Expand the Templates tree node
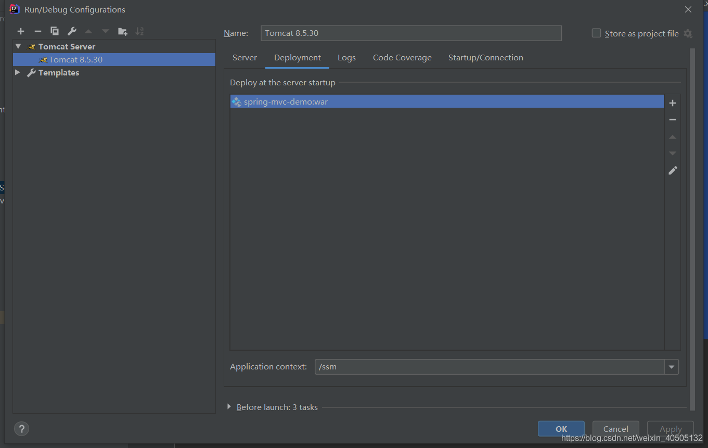Viewport: 708px width, 448px height. (x=18, y=72)
